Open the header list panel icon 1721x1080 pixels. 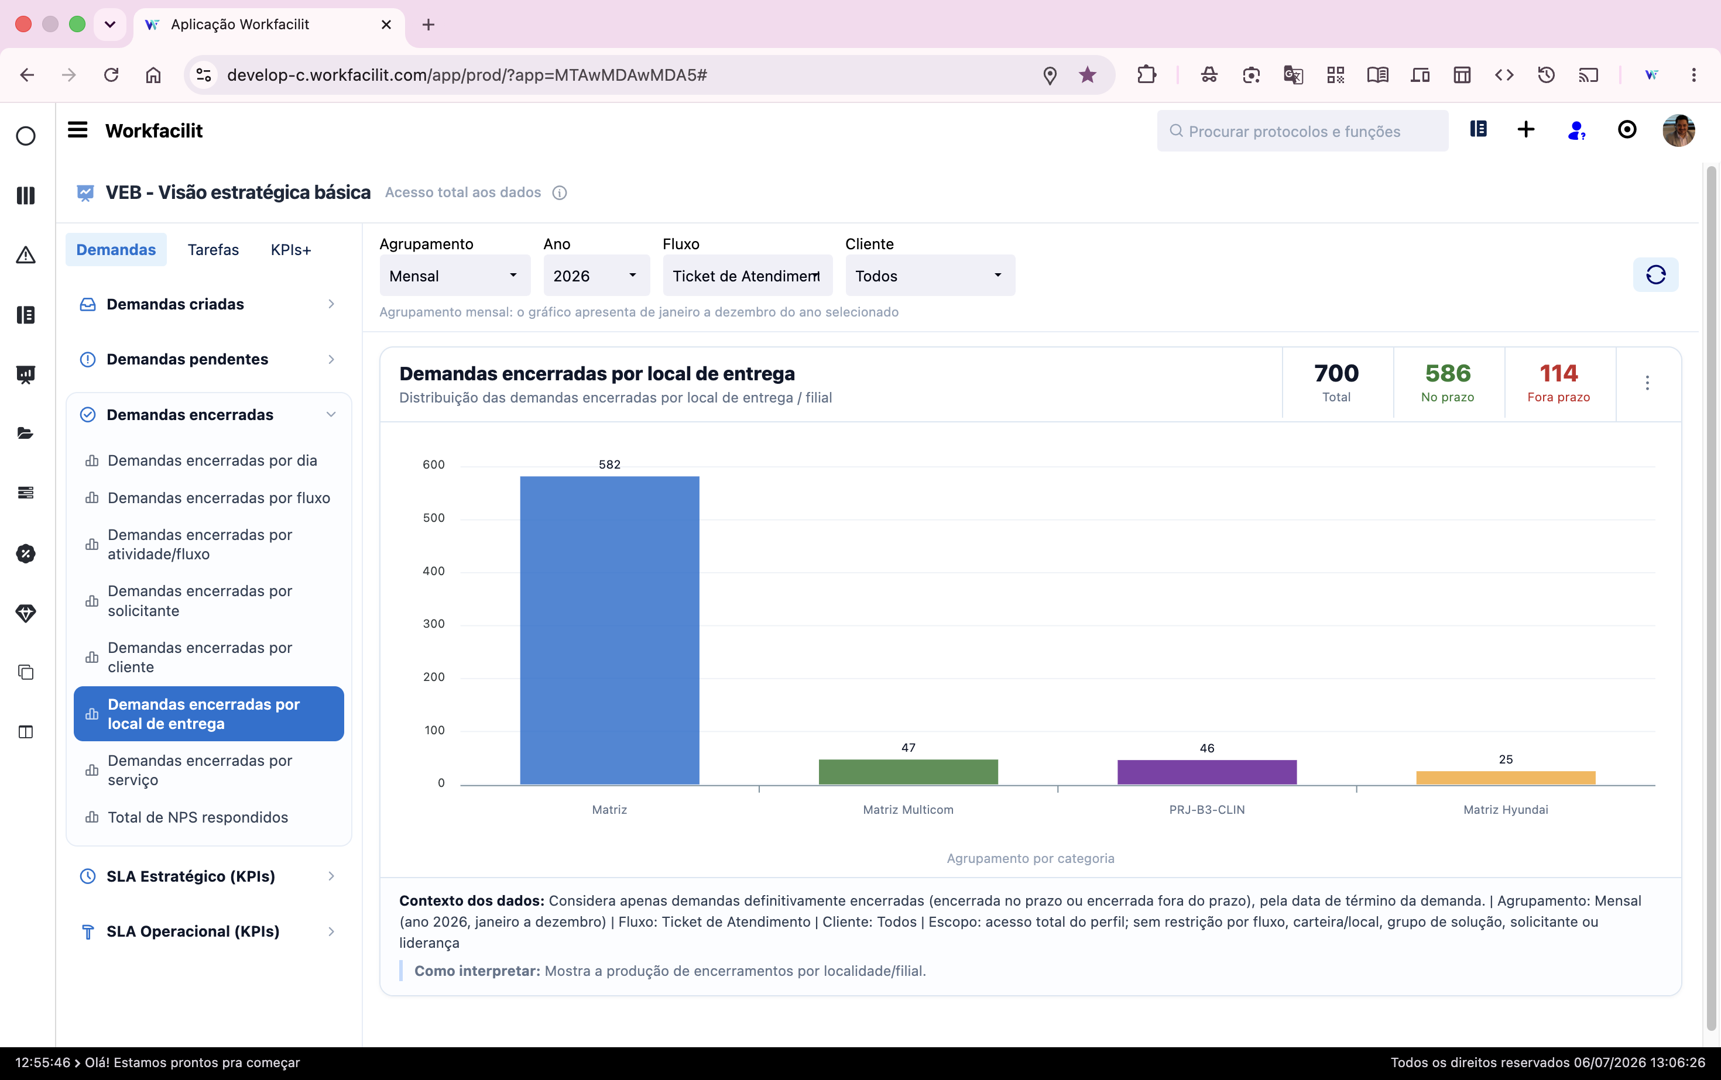[1478, 129]
